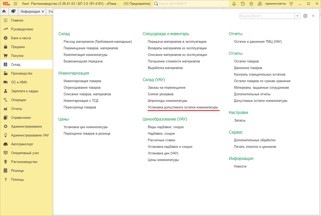This screenshot has height=216, width=321.
Task: Click the ОС и НМА truck icon
Action: [6, 82]
